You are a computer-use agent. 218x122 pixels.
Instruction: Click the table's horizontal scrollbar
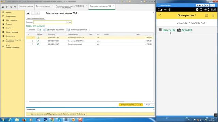(x=76, y=101)
